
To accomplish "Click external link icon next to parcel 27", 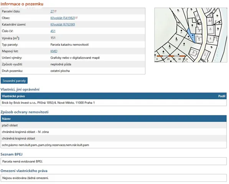I will 55,11.
